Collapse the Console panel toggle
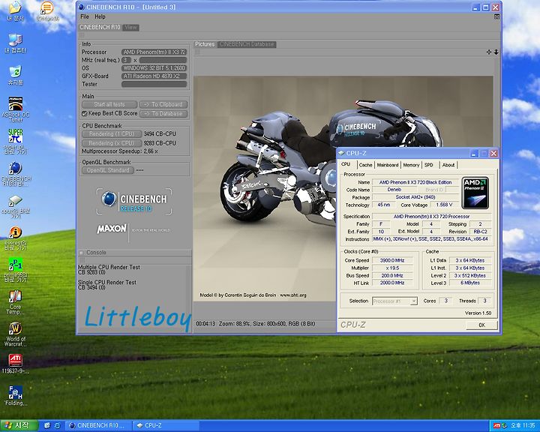Image resolution: width=540 pixels, height=432 pixels. pyautogui.click(x=82, y=253)
